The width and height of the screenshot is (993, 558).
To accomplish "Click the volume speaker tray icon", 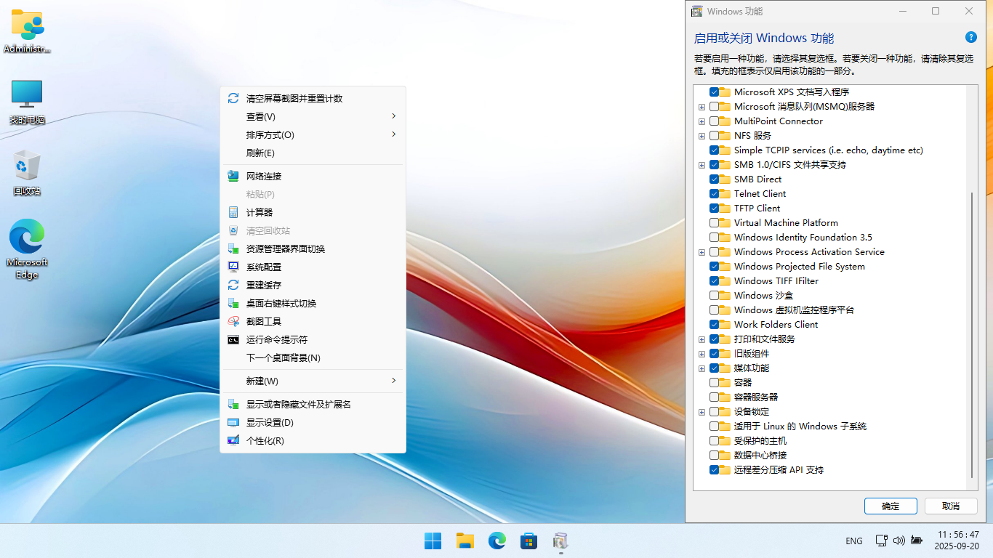I will coord(898,541).
